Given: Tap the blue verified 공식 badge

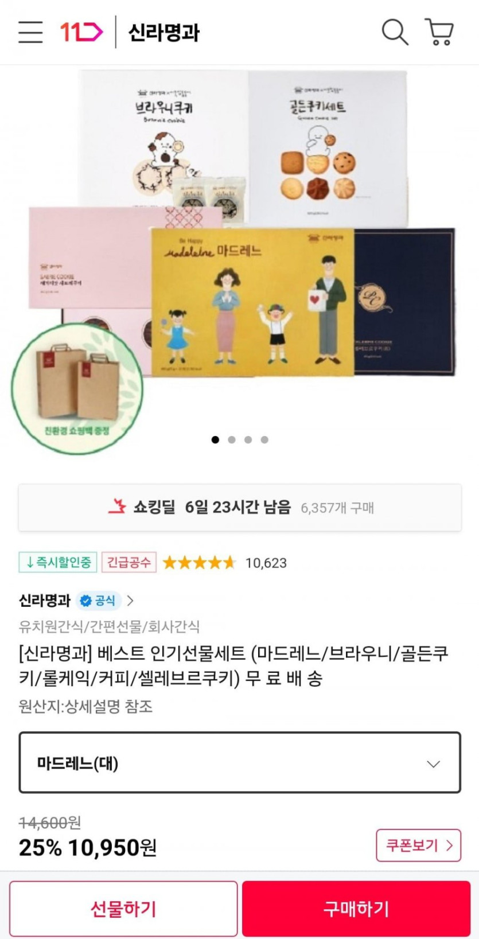Looking at the screenshot, I should 98,601.
